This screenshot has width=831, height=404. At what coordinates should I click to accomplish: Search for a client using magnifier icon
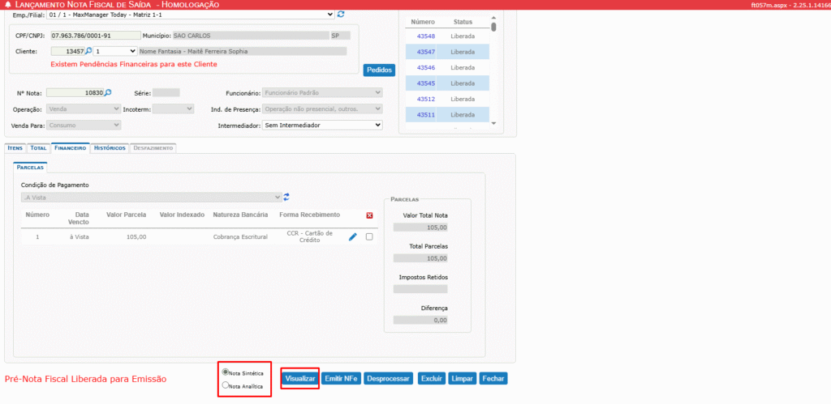[x=89, y=51]
